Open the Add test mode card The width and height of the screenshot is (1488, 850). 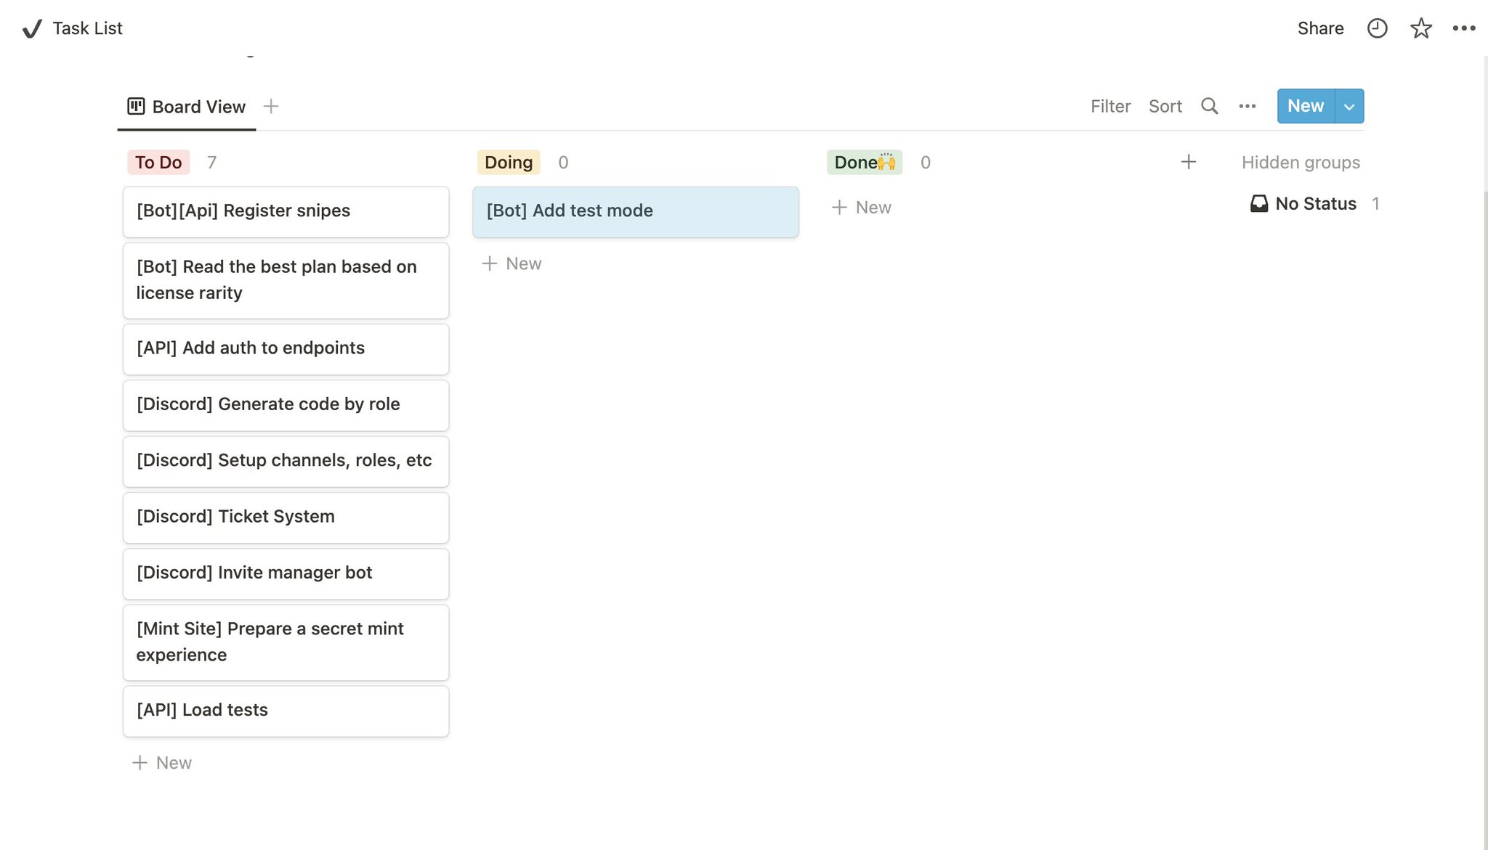635,211
